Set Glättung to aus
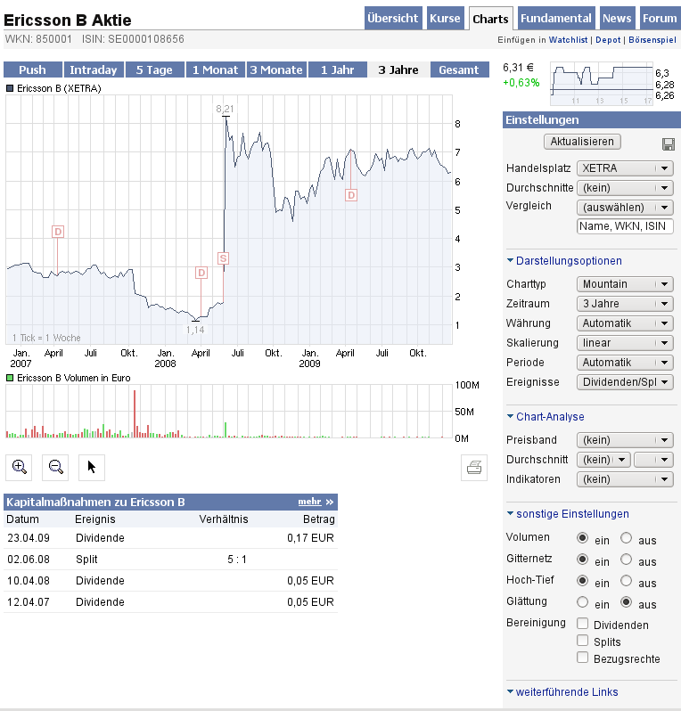Viewport: 681px width, 711px height. (626, 601)
